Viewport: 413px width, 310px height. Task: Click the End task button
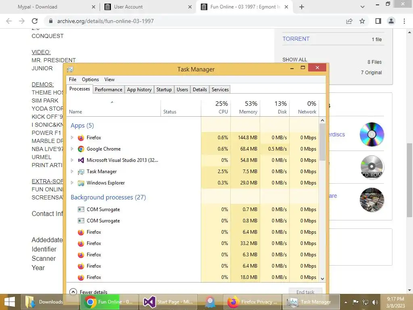point(305,292)
